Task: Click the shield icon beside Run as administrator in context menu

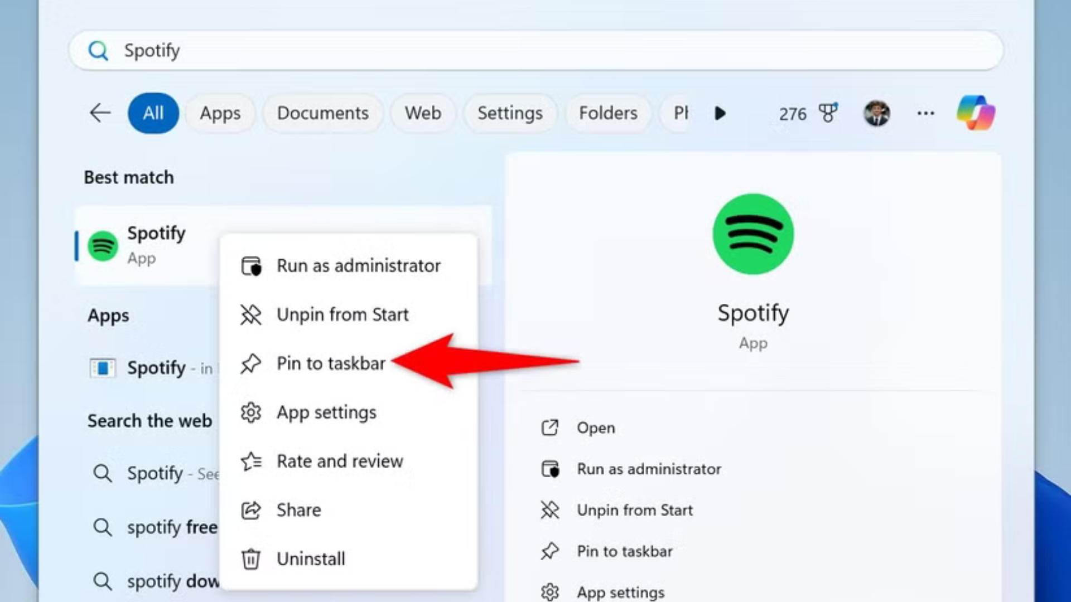Action: click(x=251, y=266)
